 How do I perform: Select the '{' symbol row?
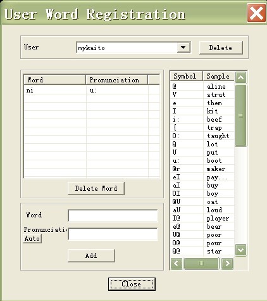point(202,127)
